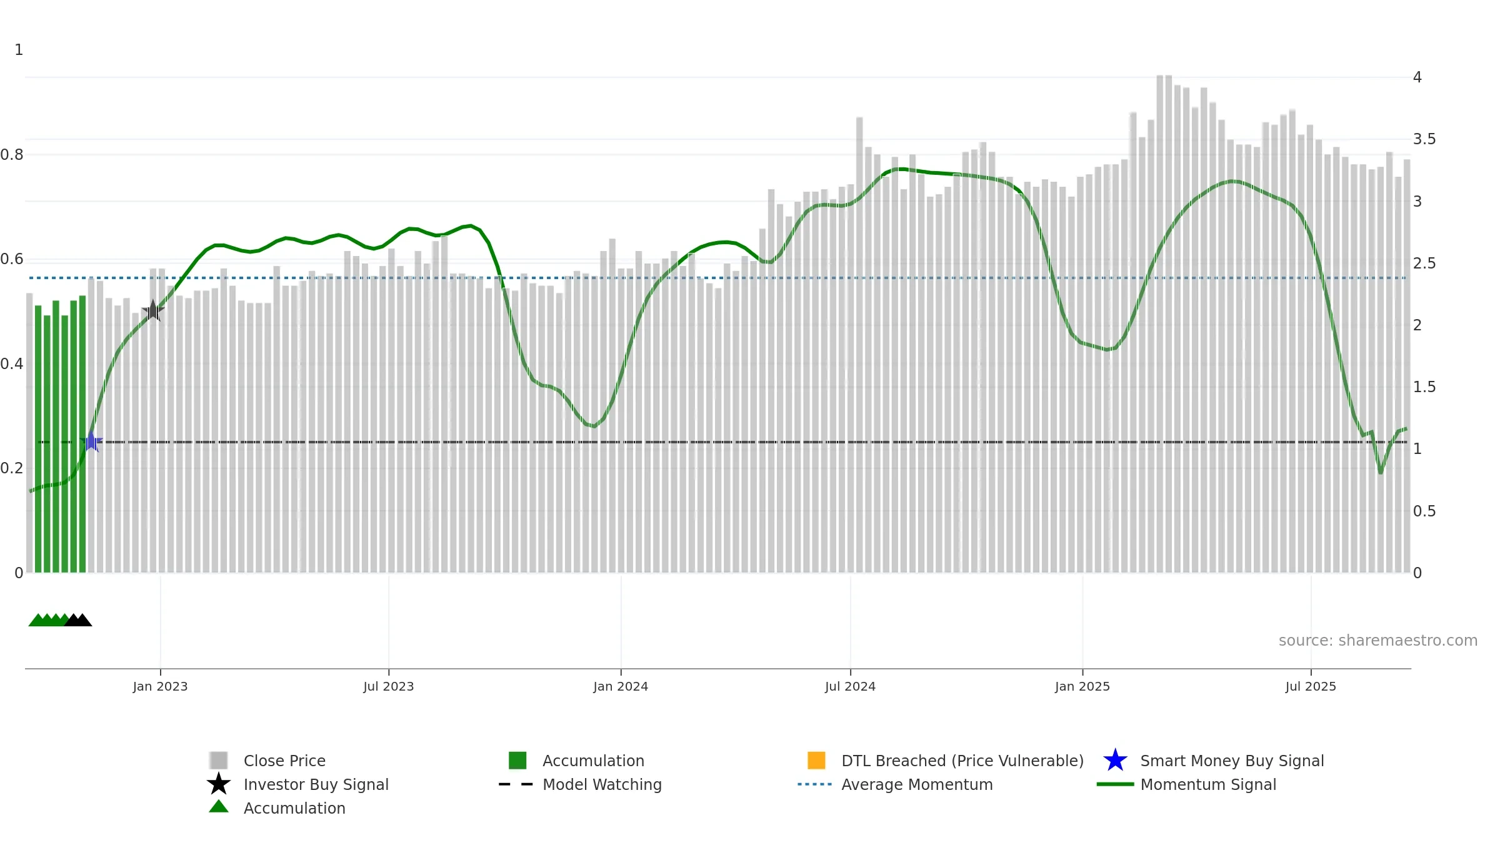
Task: Click the black star marker near Jan 2023
Action: [x=153, y=310]
